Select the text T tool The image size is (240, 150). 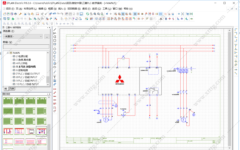(55, 77)
